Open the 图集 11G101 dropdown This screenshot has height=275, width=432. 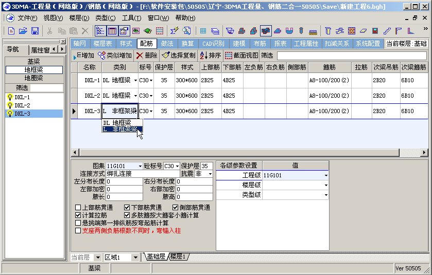pyautogui.click(x=140, y=166)
